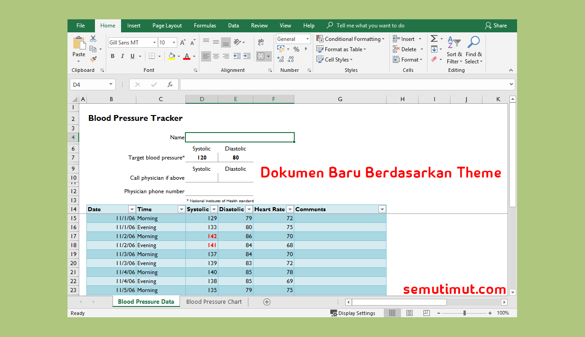This screenshot has height=337, width=585.
Task: Toggle Italic formatting
Action: 122,56
